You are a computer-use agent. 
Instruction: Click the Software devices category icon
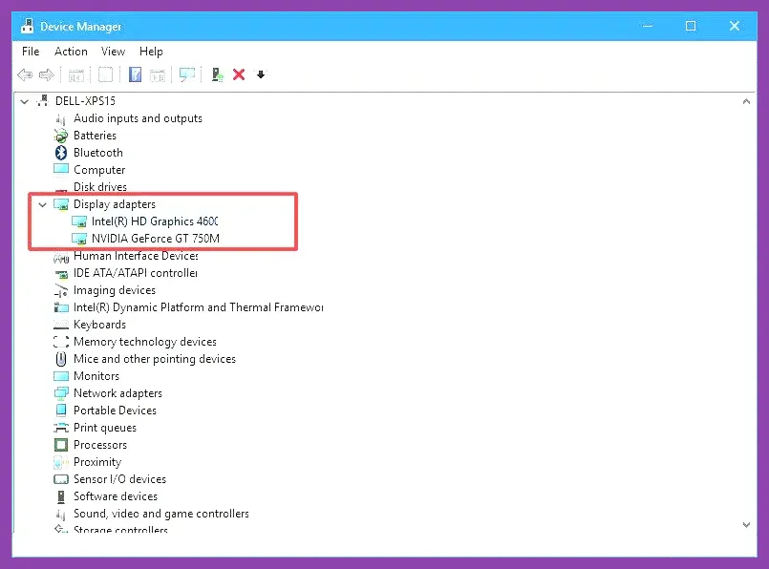pyautogui.click(x=61, y=496)
